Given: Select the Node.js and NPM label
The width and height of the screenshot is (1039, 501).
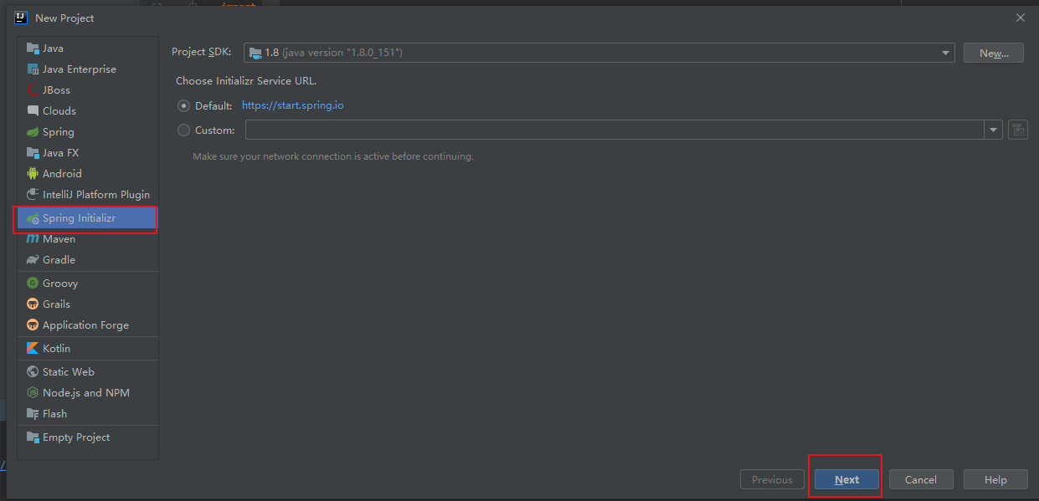Looking at the screenshot, I should (x=86, y=393).
